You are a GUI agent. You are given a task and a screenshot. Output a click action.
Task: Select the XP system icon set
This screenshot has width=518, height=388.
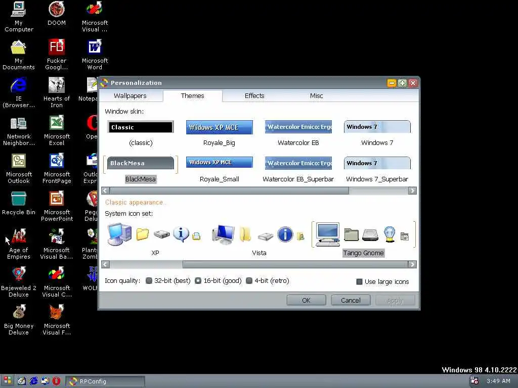click(155, 239)
